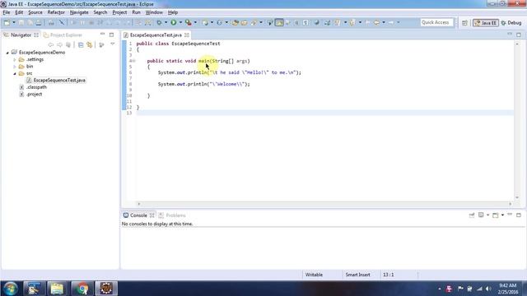Open the Navigator view menu triangle
Image resolution: width=527 pixels, height=296 pixels.
(113, 44)
